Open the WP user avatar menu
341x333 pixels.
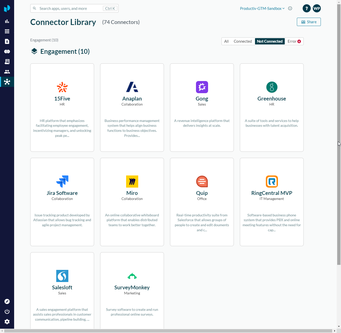[x=317, y=8]
